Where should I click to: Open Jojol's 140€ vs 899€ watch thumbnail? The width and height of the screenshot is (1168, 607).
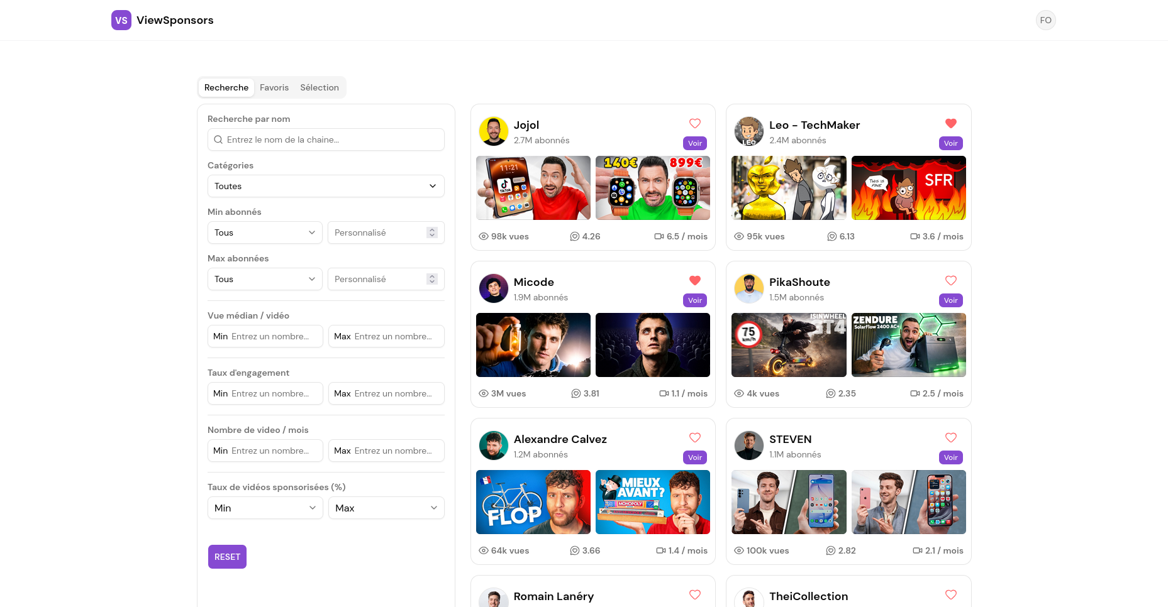(653, 188)
